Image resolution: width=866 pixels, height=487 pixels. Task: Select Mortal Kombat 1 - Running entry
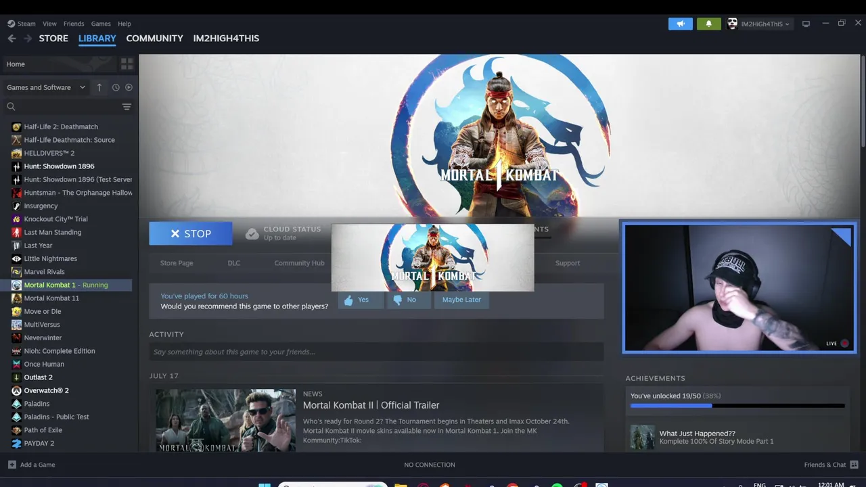click(x=66, y=285)
